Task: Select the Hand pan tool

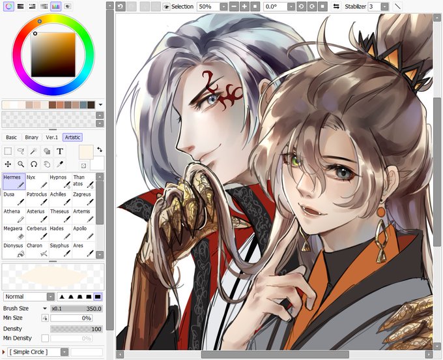Action: point(47,164)
